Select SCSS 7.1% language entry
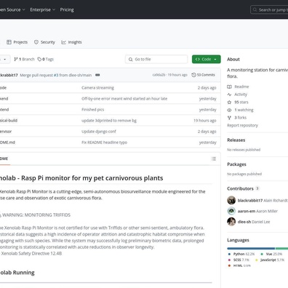This screenshot has height=288, width=288. click(x=239, y=260)
